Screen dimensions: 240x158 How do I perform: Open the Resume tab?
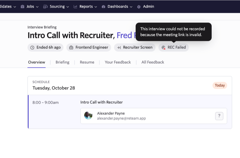click(x=87, y=62)
